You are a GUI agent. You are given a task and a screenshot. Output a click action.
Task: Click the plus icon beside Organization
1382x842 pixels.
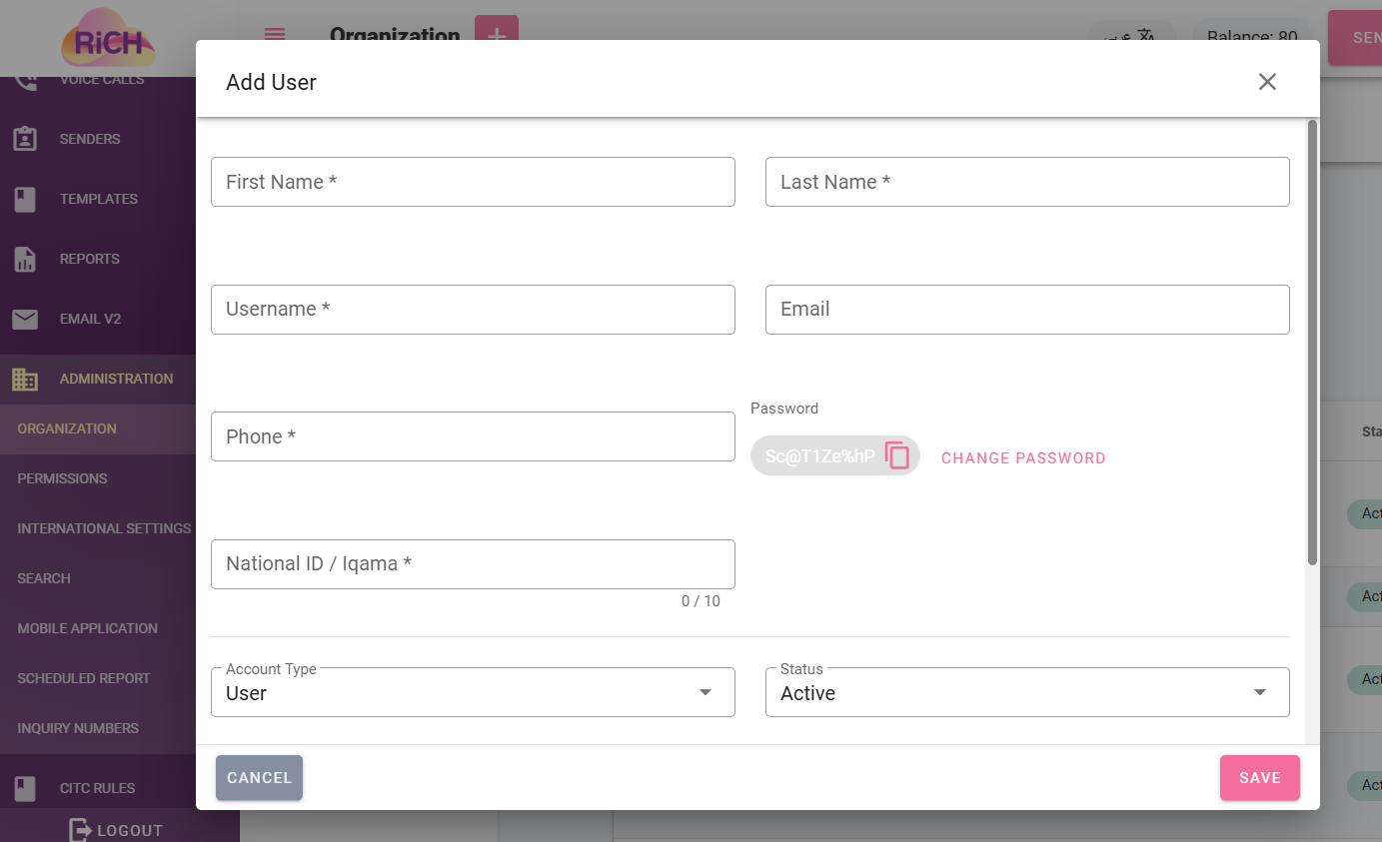pyautogui.click(x=497, y=34)
